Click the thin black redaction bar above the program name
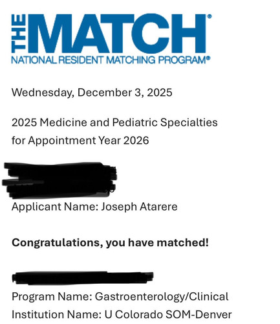Viewport: 280px width, 324px height. (83, 278)
